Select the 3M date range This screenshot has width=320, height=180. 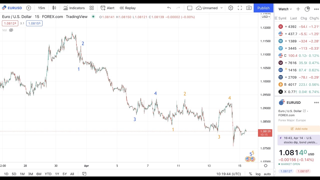30,174
